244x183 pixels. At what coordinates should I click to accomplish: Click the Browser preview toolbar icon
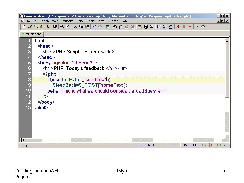click(146, 27)
